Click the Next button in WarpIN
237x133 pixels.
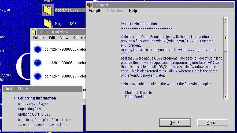(x=175, y=123)
